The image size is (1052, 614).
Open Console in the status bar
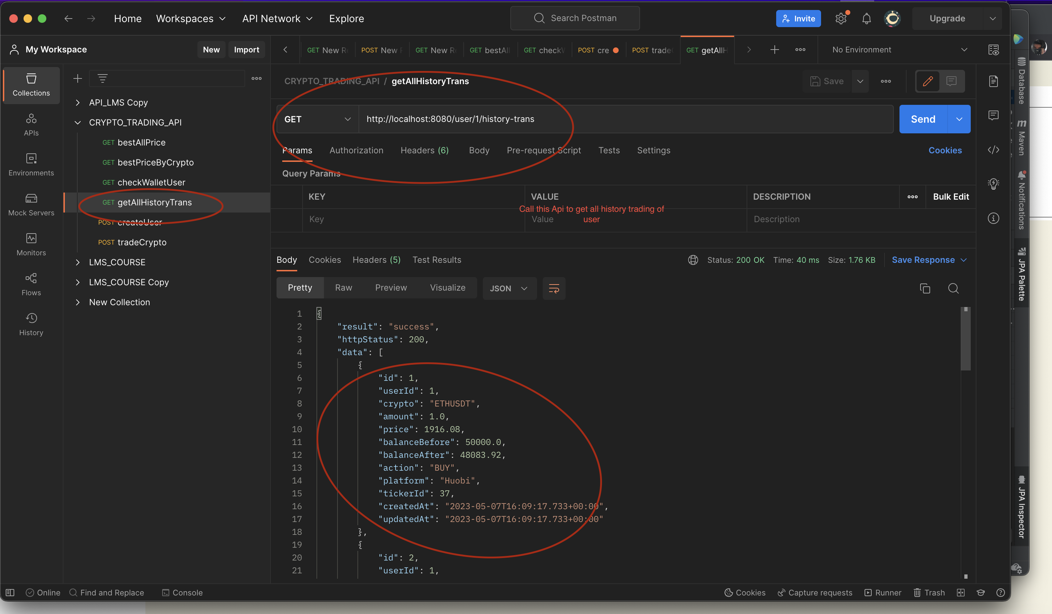pyautogui.click(x=182, y=592)
